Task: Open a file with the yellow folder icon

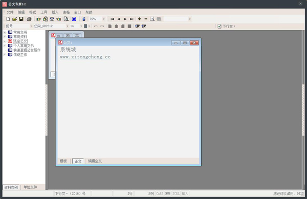Action: pyautogui.click(x=14, y=19)
